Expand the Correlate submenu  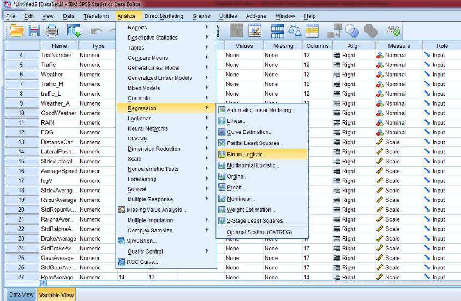207,98
